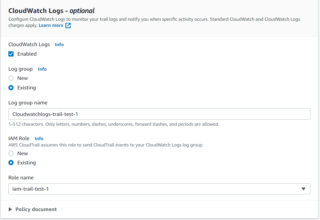Open Info link next to IAM Role
Screen dimensions: 320x220
point(39,139)
